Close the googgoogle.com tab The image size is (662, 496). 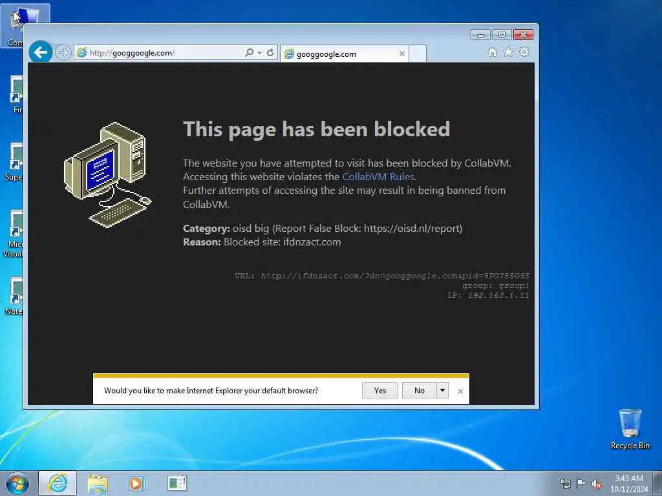(x=402, y=54)
